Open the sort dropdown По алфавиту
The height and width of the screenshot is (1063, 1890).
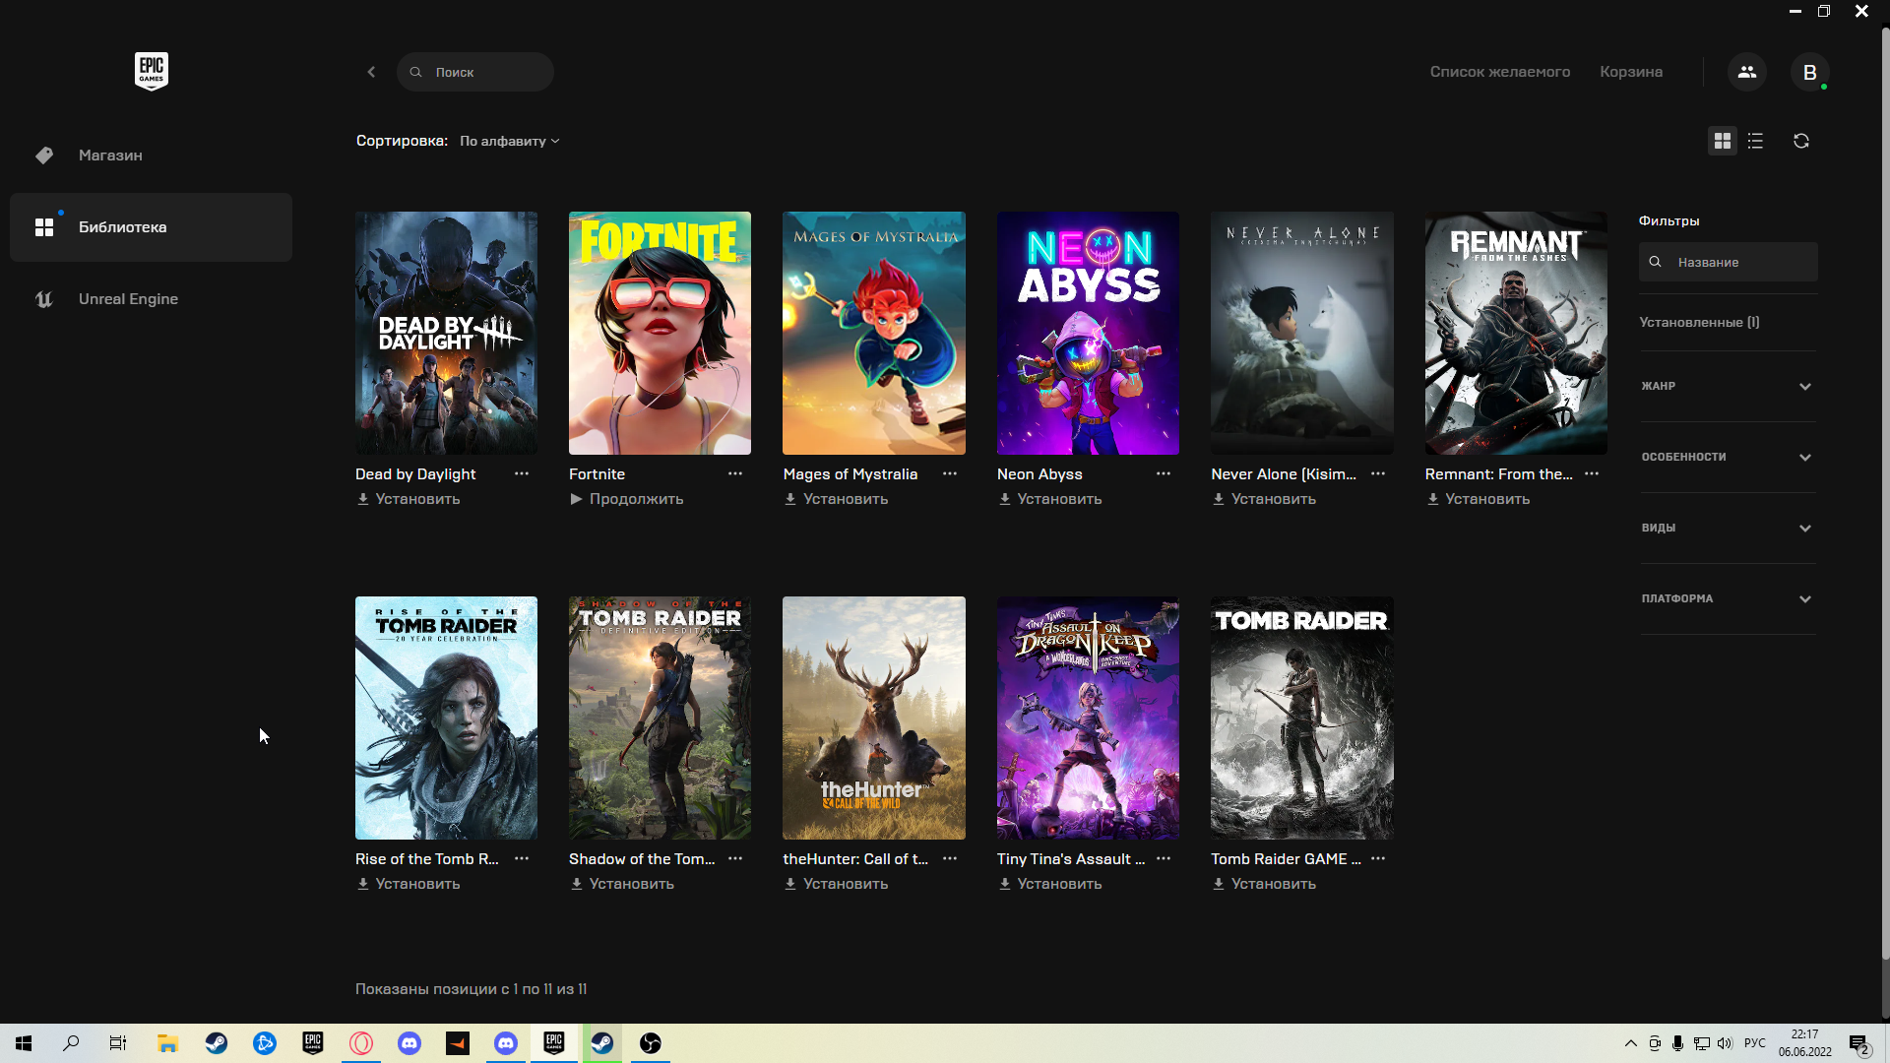(510, 141)
